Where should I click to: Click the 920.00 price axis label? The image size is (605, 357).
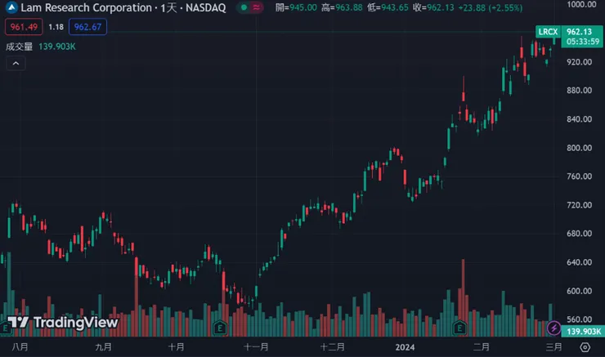pos(579,62)
